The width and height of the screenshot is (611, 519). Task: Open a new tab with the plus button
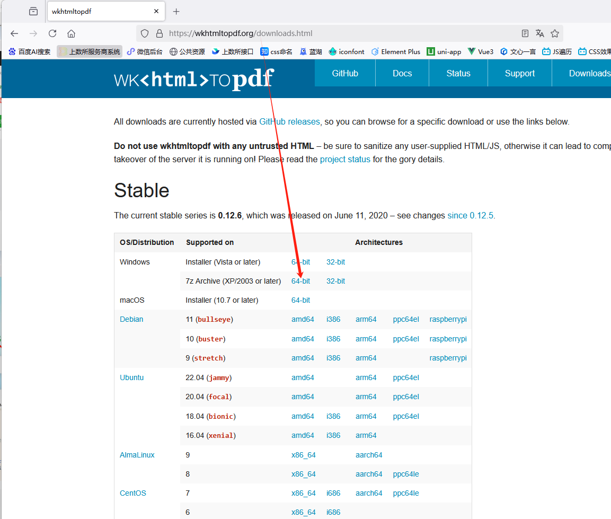176,12
